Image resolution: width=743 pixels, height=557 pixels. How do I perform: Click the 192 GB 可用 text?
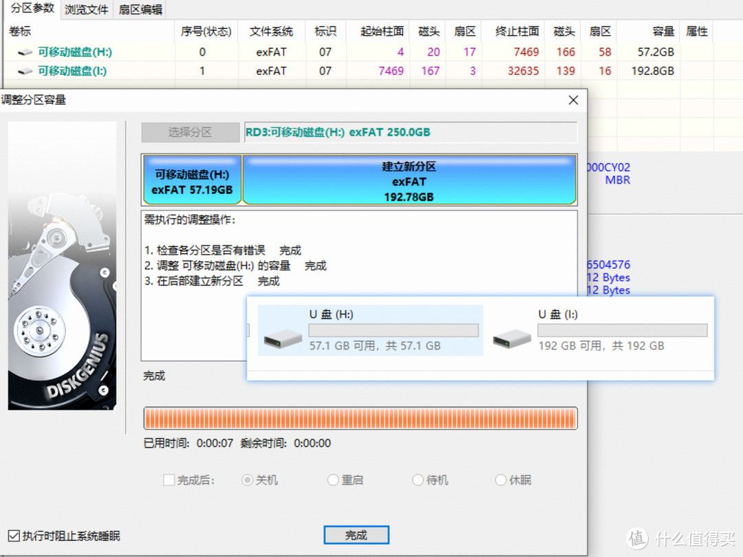click(x=601, y=346)
